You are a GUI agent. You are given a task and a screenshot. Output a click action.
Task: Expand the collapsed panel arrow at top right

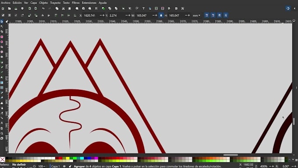[295, 8]
